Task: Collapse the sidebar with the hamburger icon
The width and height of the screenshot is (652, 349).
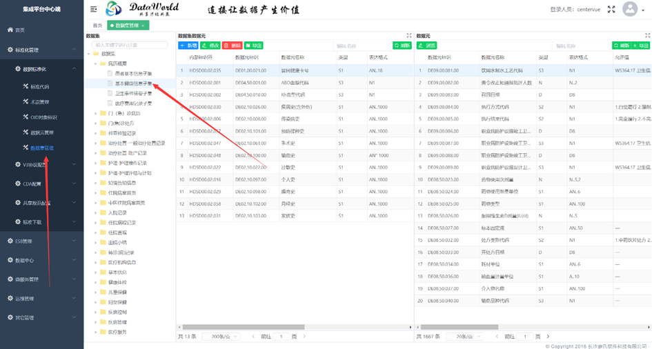Action: [x=94, y=9]
